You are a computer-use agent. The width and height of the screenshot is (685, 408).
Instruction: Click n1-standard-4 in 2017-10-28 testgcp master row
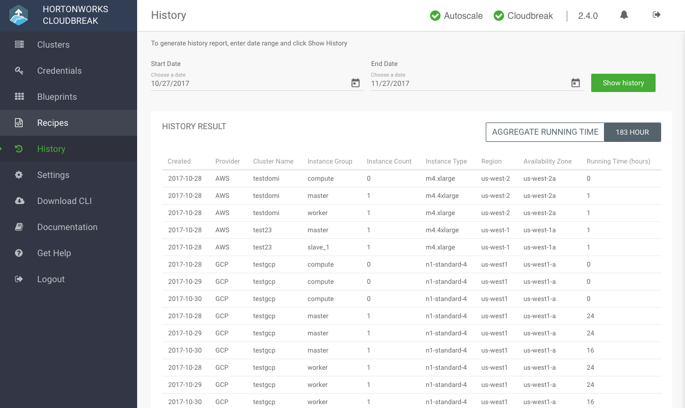point(446,316)
